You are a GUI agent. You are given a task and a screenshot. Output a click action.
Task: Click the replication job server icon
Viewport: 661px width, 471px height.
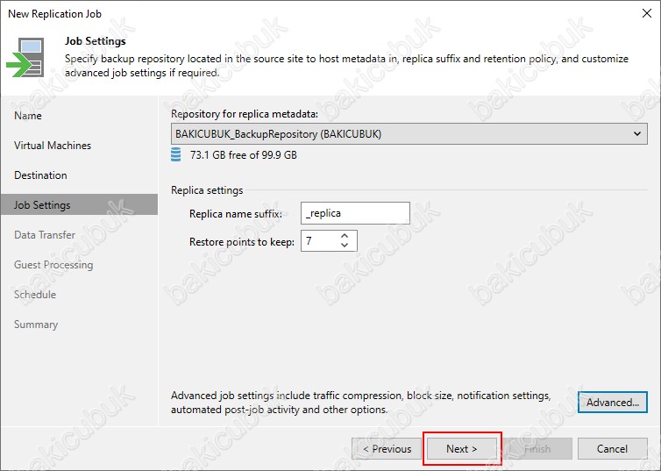[x=25, y=57]
